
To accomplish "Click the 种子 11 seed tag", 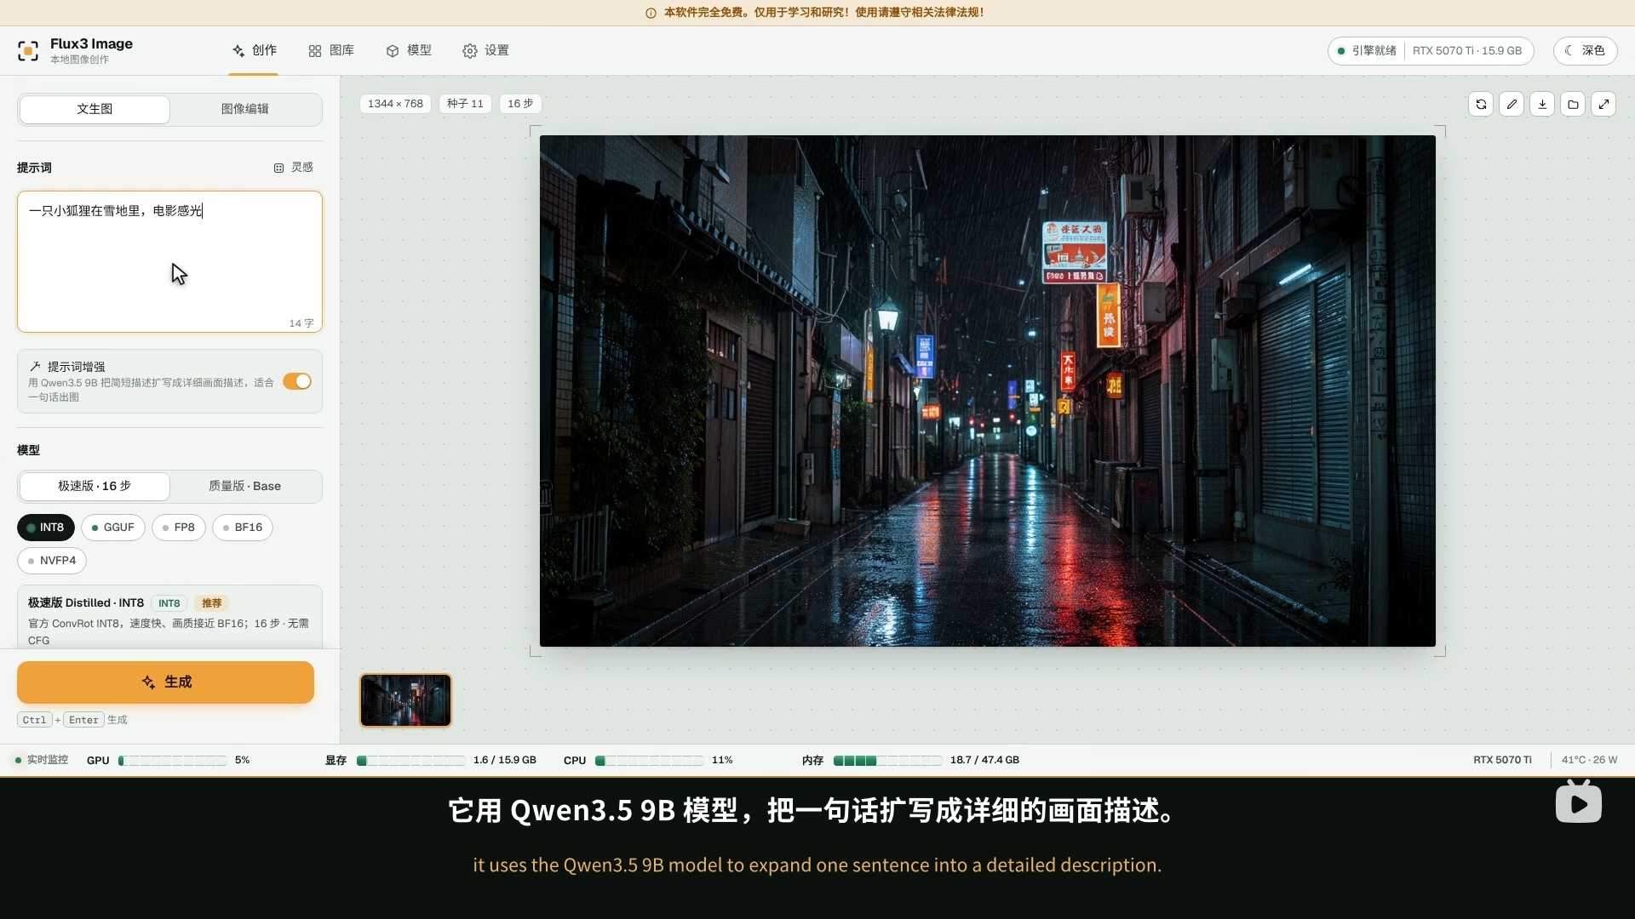I will coord(465,104).
